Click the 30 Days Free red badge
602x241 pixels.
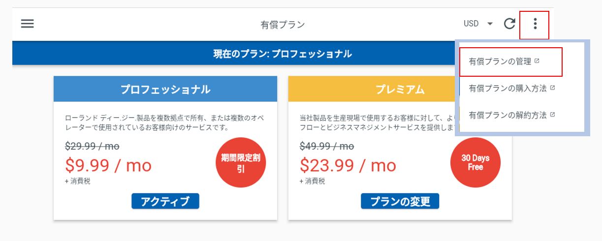point(475,163)
